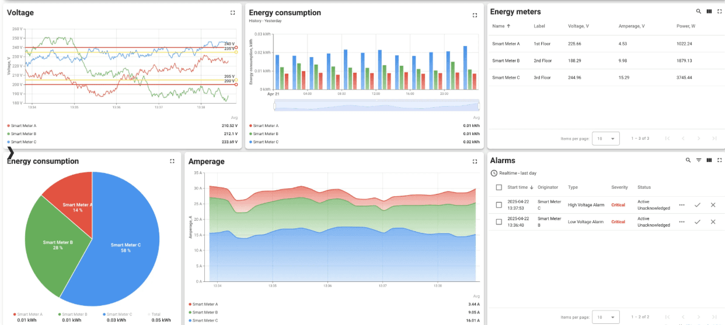Expand the Alarms widget to fullscreen

point(720,160)
